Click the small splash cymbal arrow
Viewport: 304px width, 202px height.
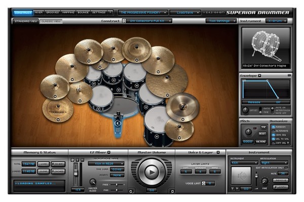pyautogui.click(x=100, y=67)
